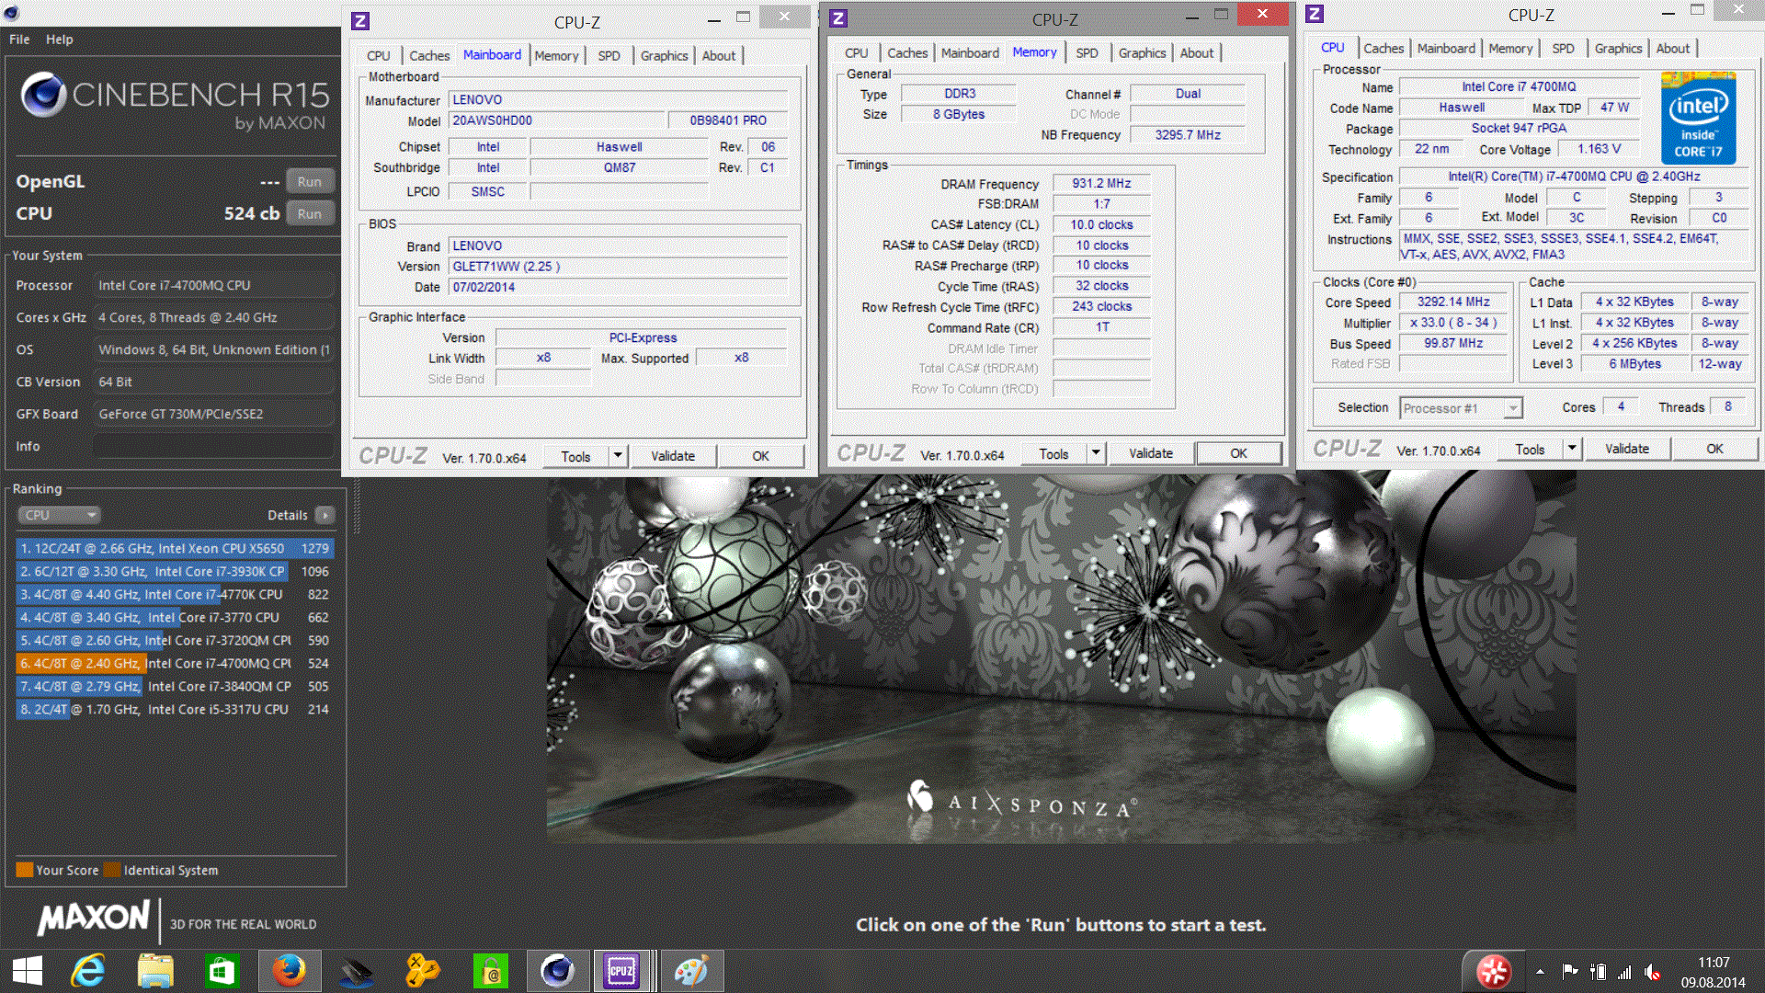
Task: Select ranking entry Core i7-3770
Action: [174, 617]
